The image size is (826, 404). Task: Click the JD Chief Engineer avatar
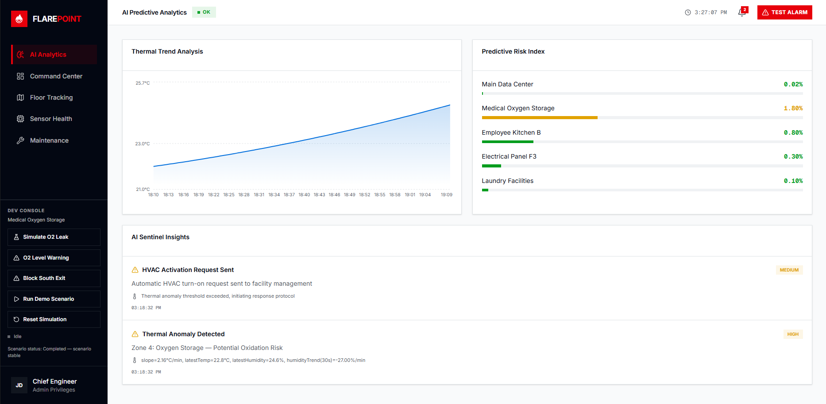19,385
